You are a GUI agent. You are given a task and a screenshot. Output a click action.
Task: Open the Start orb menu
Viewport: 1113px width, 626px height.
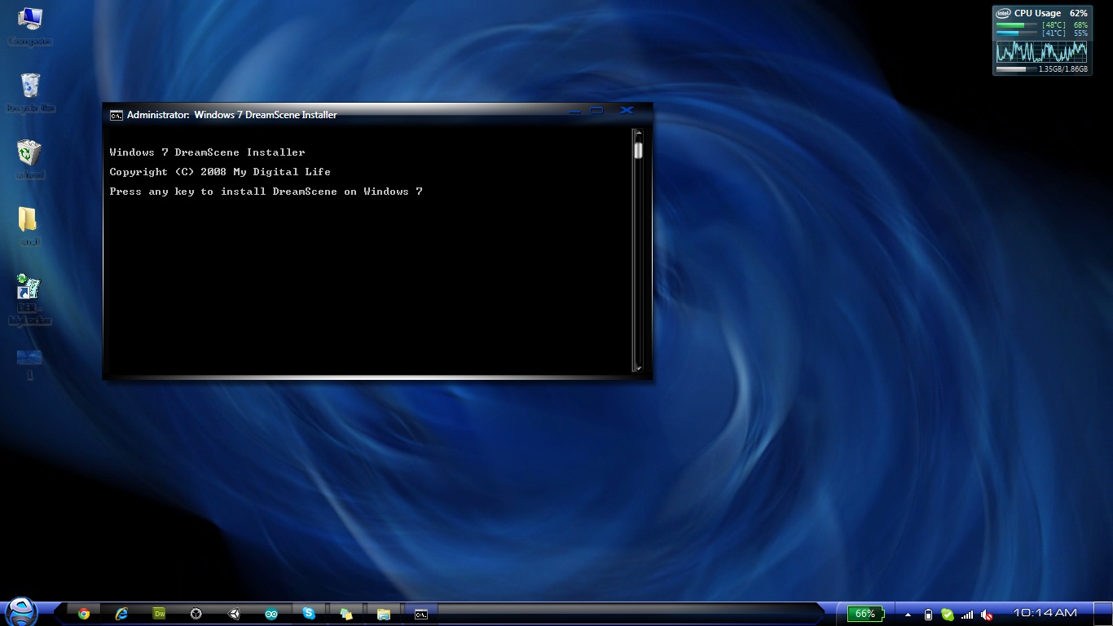pos(21,611)
